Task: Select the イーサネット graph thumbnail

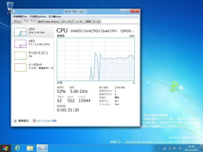Action: [20, 67]
